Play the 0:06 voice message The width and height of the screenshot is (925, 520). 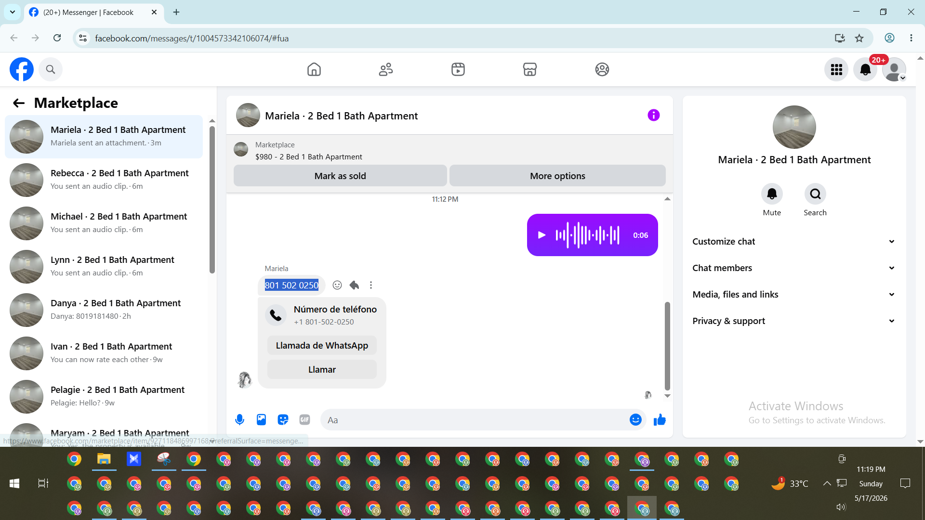[x=542, y=235]
